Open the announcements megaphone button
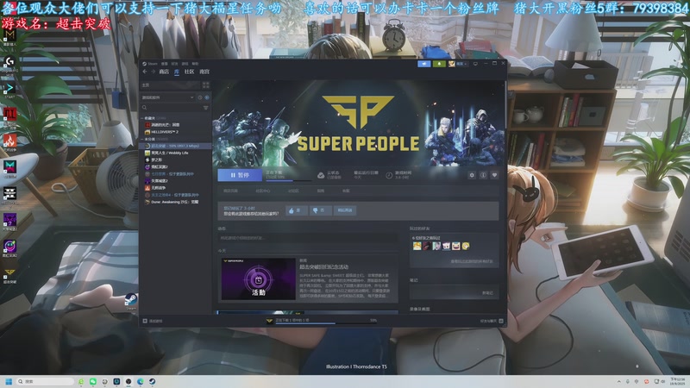This screenshot has width=690, height=388. [x=424, y=64]
